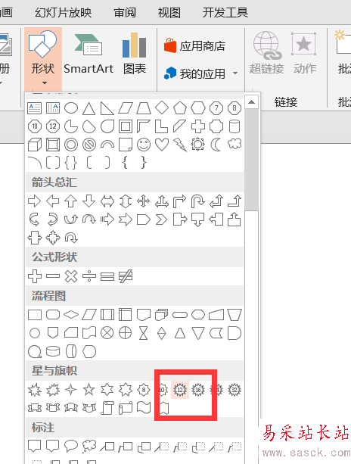Select the Up Arrow block arrow

coord(71,201)
